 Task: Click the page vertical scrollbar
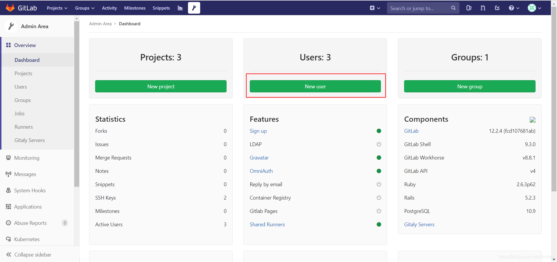(x=554, y=99)
